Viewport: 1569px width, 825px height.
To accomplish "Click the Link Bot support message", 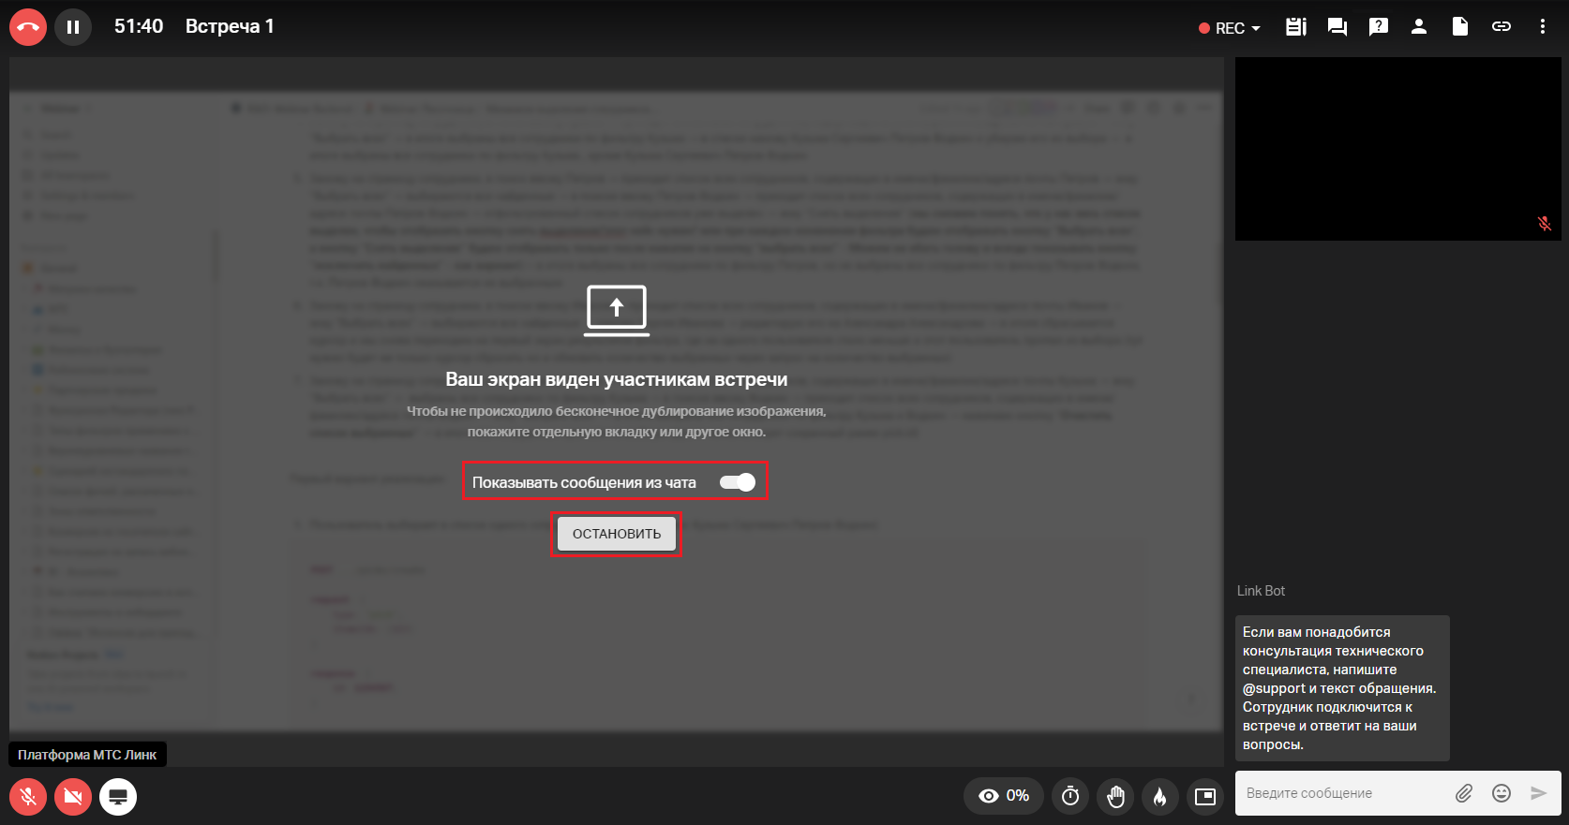I will click(x=1342, y=688).
